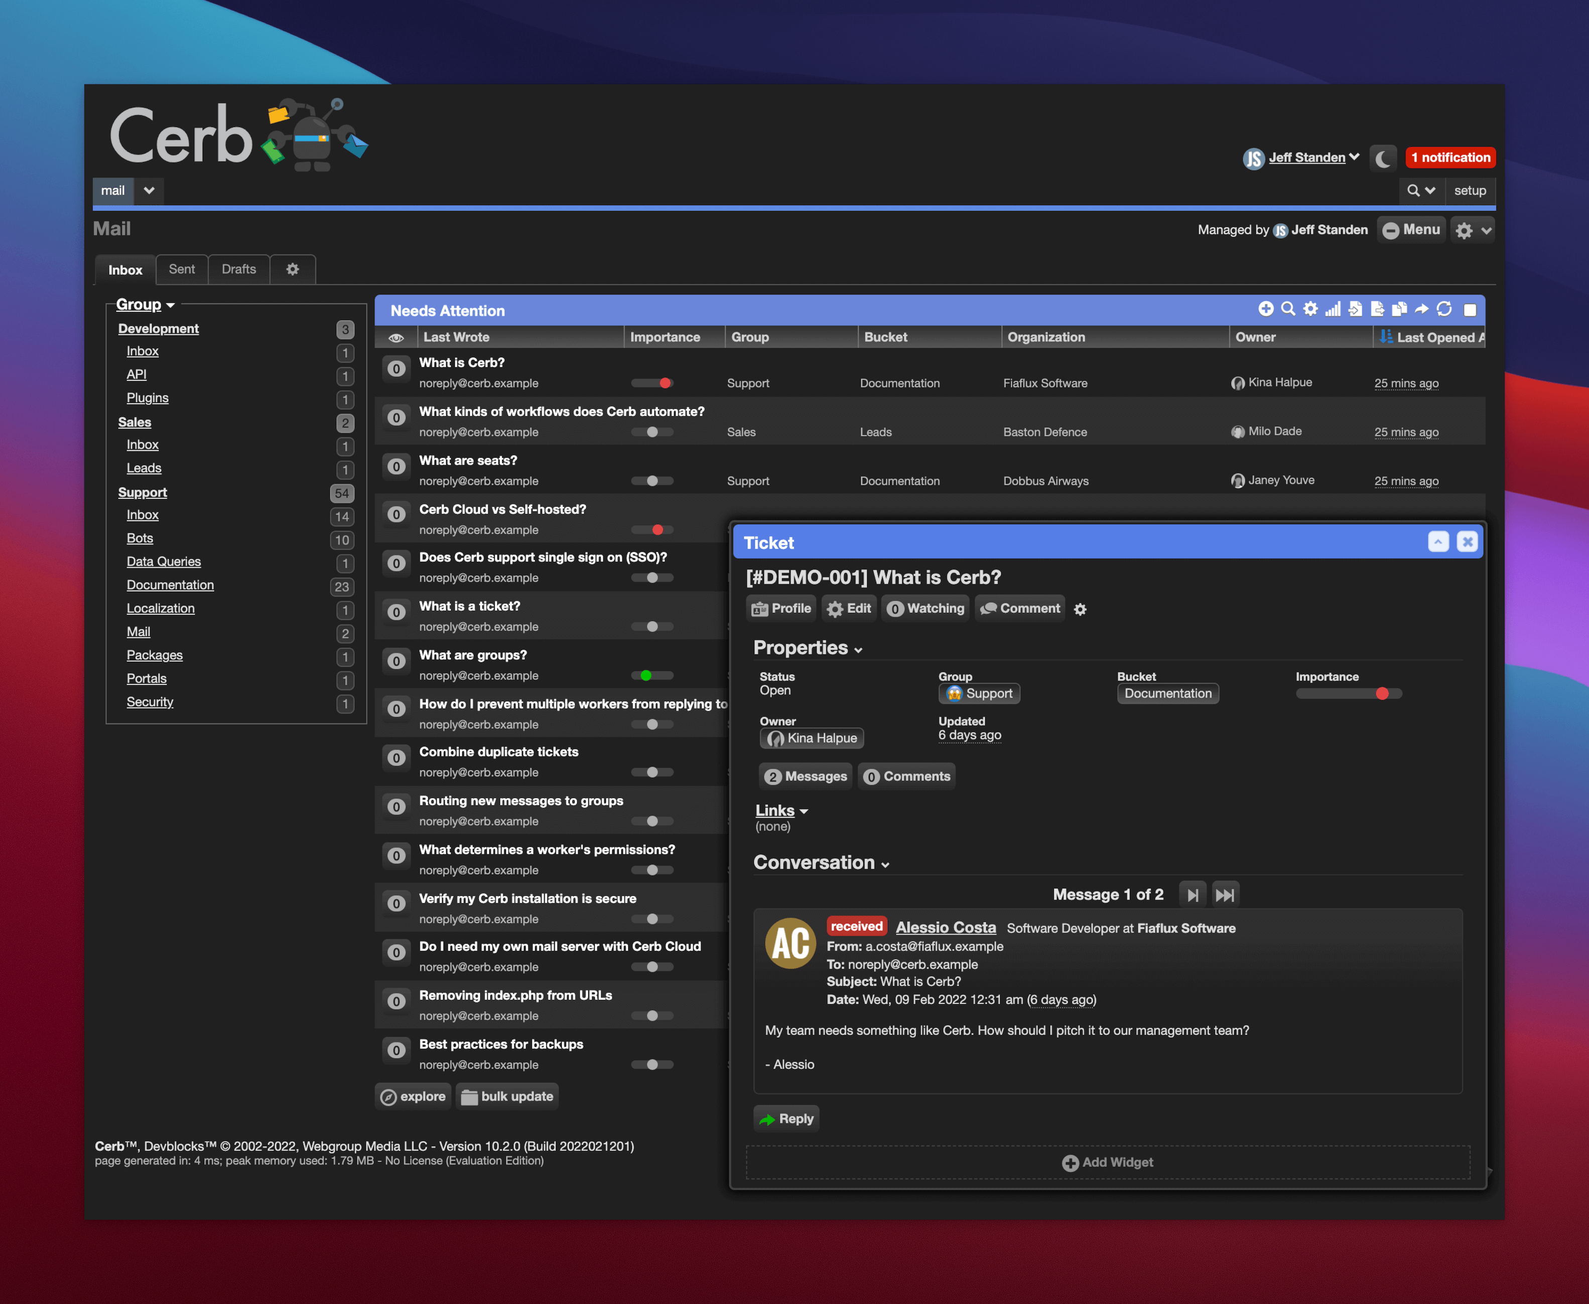This screenshot has width=1589, height=1304.
Task: Switch to the Sent tab
Action: (182, 269)
